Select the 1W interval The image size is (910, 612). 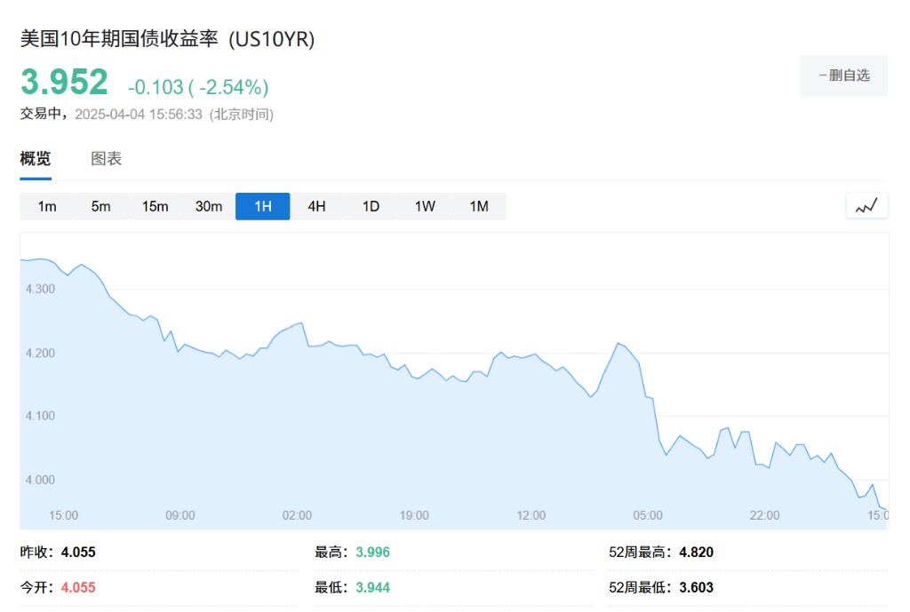tap(425, 206)
